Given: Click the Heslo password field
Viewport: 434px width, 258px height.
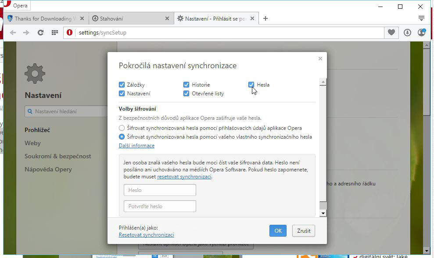Looking at the screenshot, I should 160,190.
